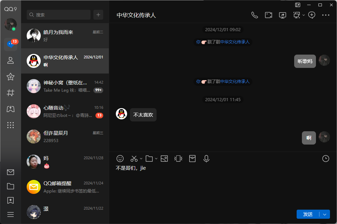Screen dimensions: 337x224
Task: Open the red packet icon
Action: tap(192, 159)
